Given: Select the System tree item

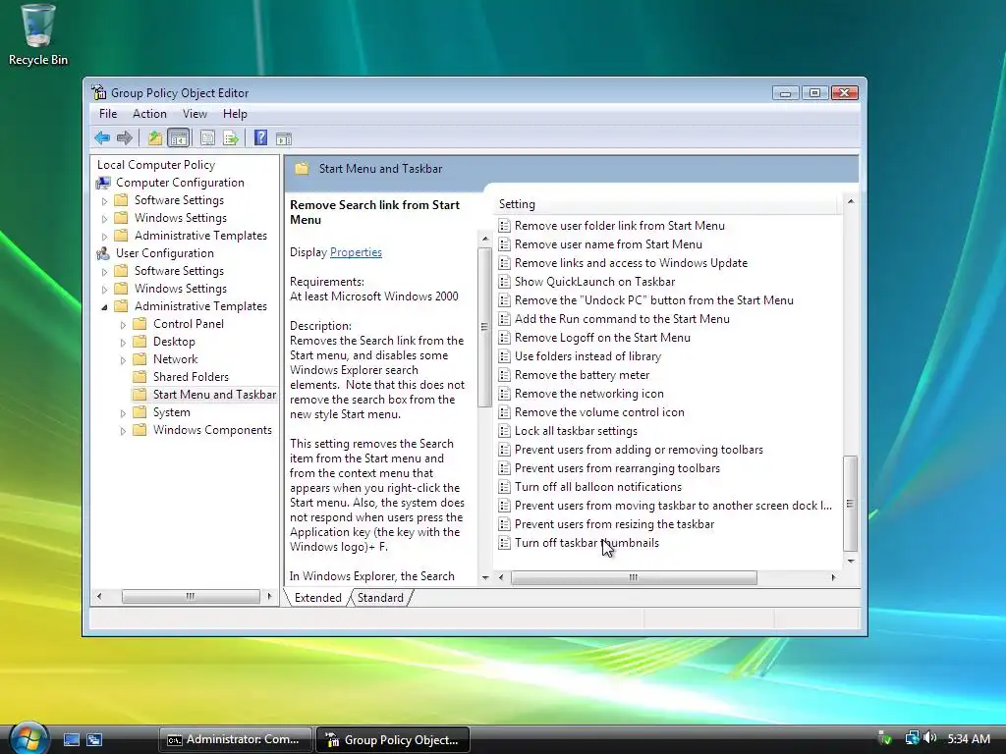Looking at the screenshot, I should click(171, 412).
